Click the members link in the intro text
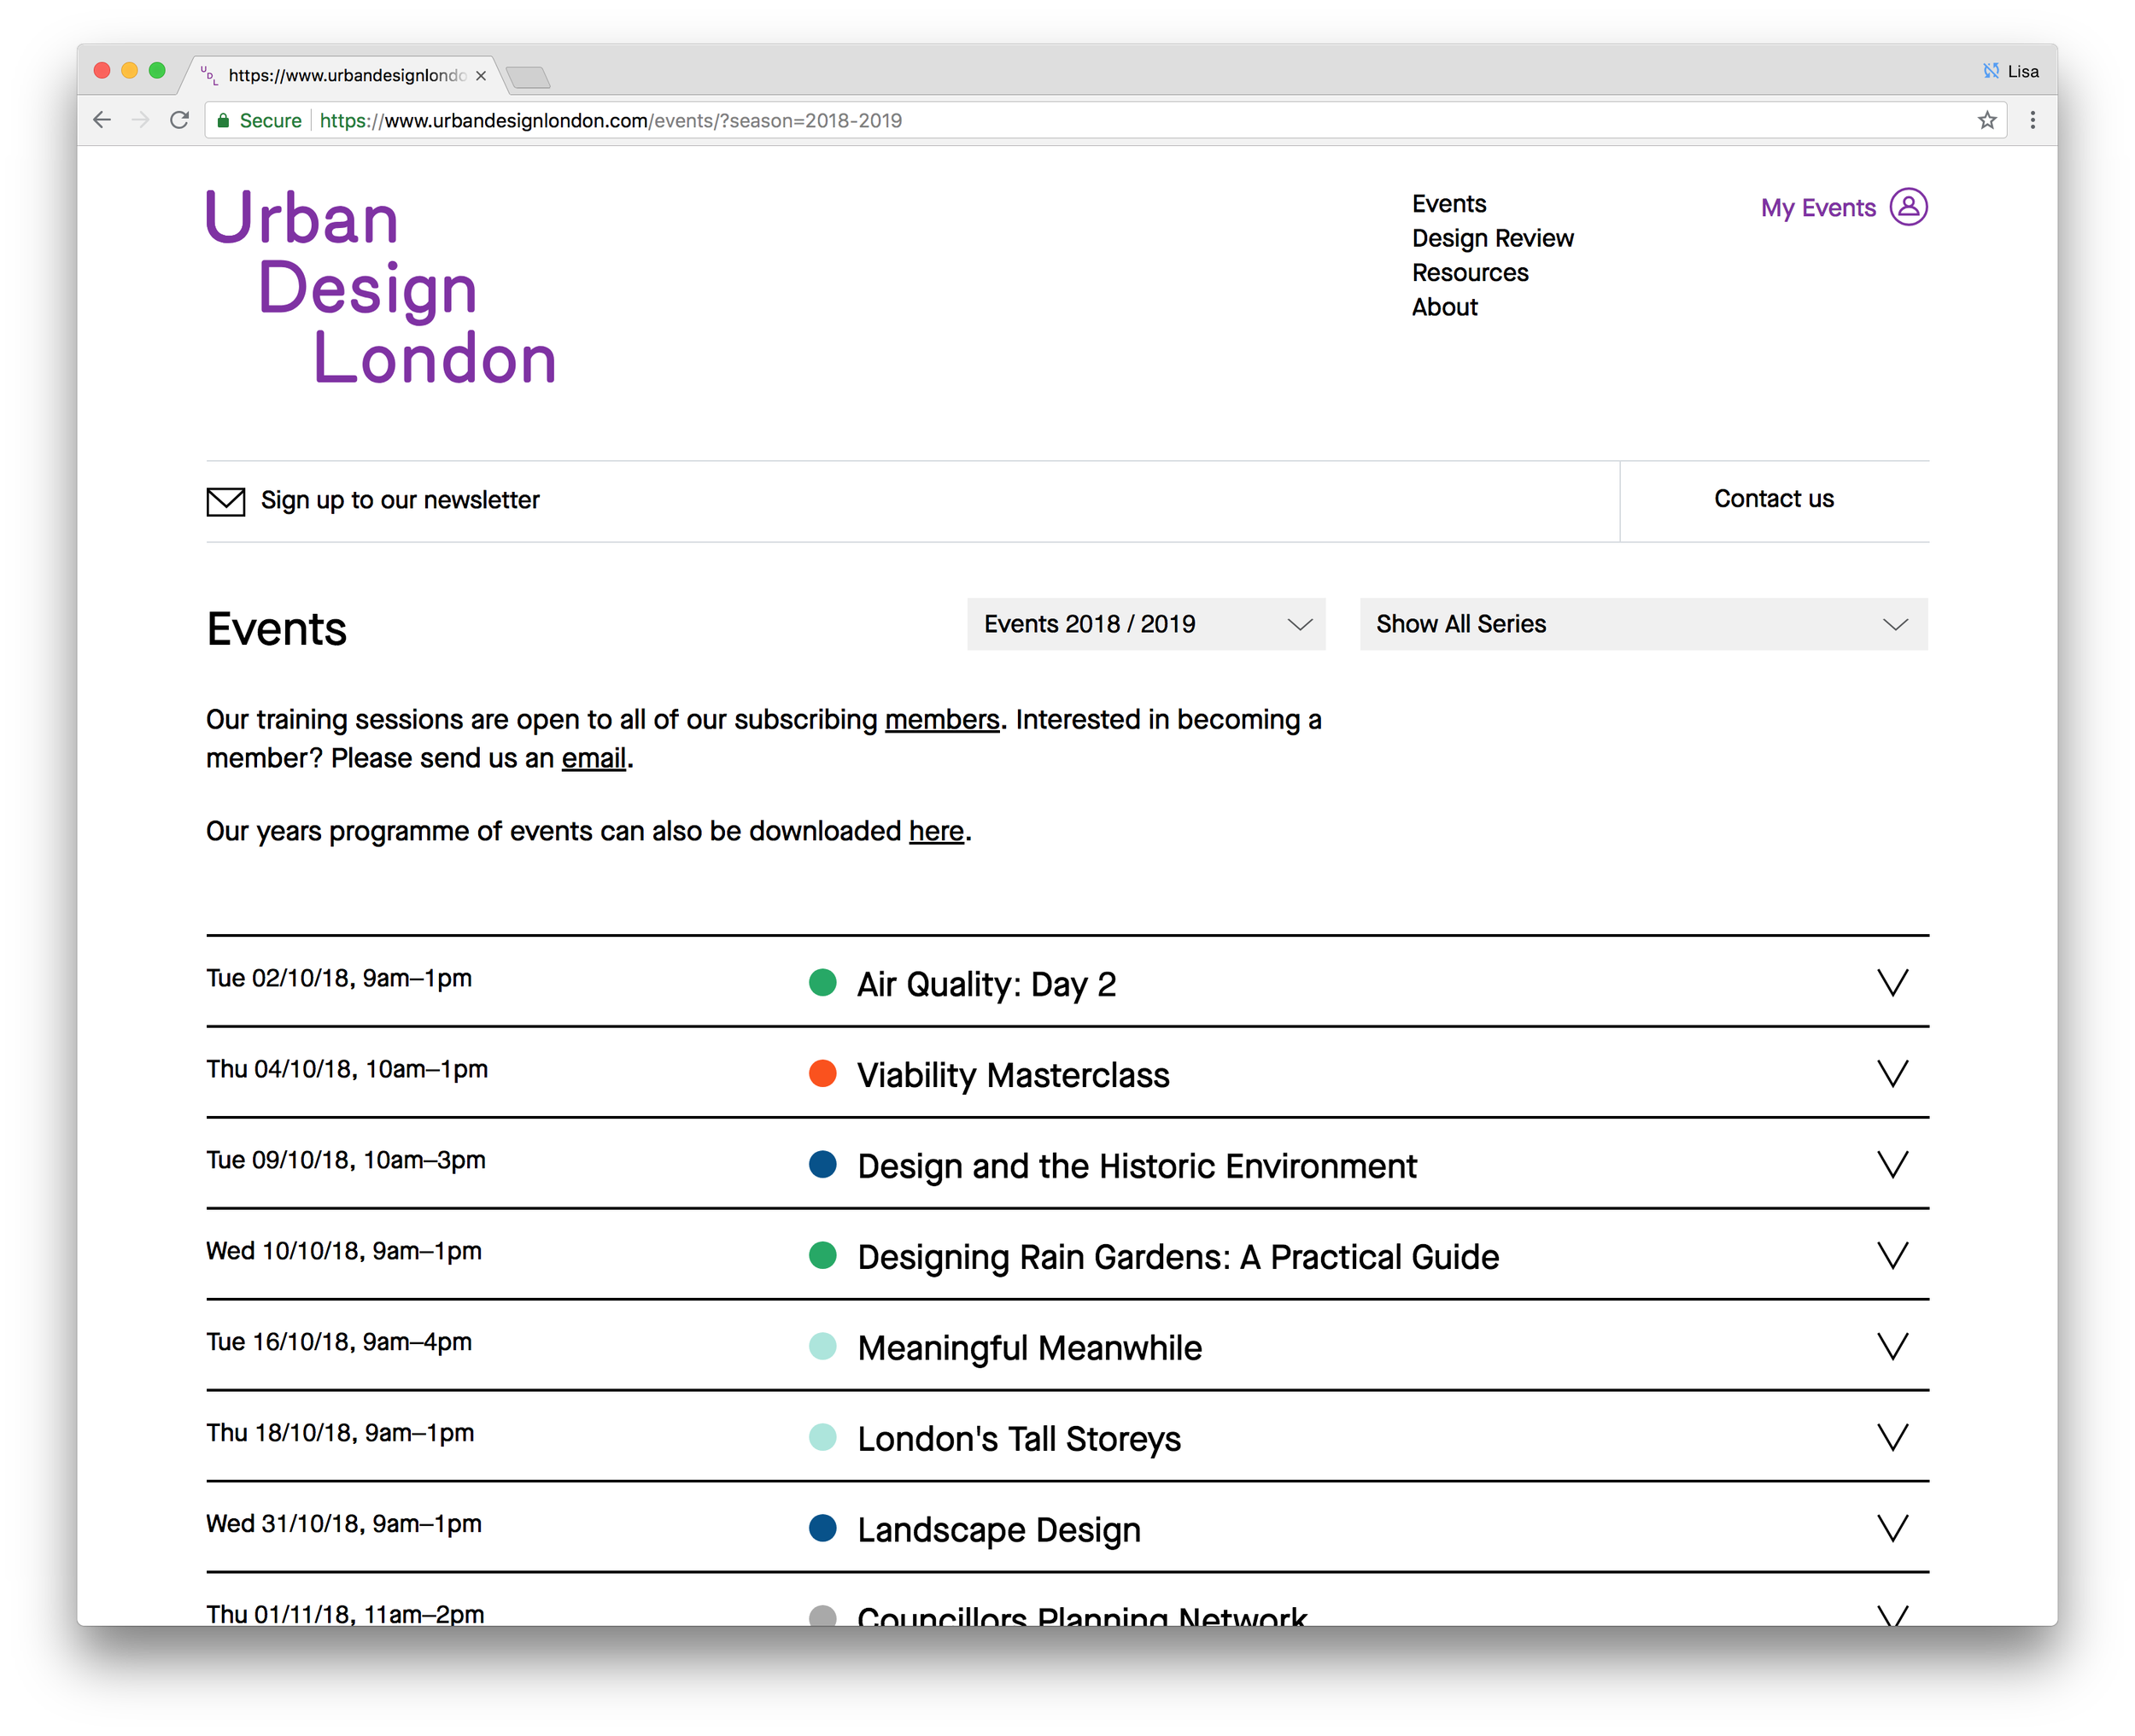2135x1736 pixels. [941, 719]
